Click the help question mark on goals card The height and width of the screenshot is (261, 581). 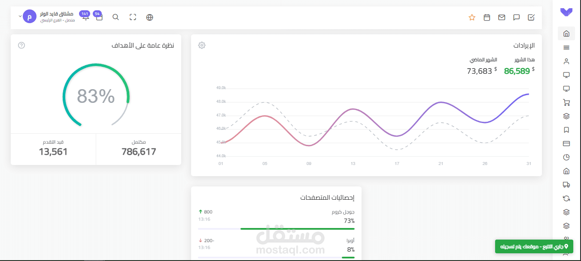(x=21, y=45)
